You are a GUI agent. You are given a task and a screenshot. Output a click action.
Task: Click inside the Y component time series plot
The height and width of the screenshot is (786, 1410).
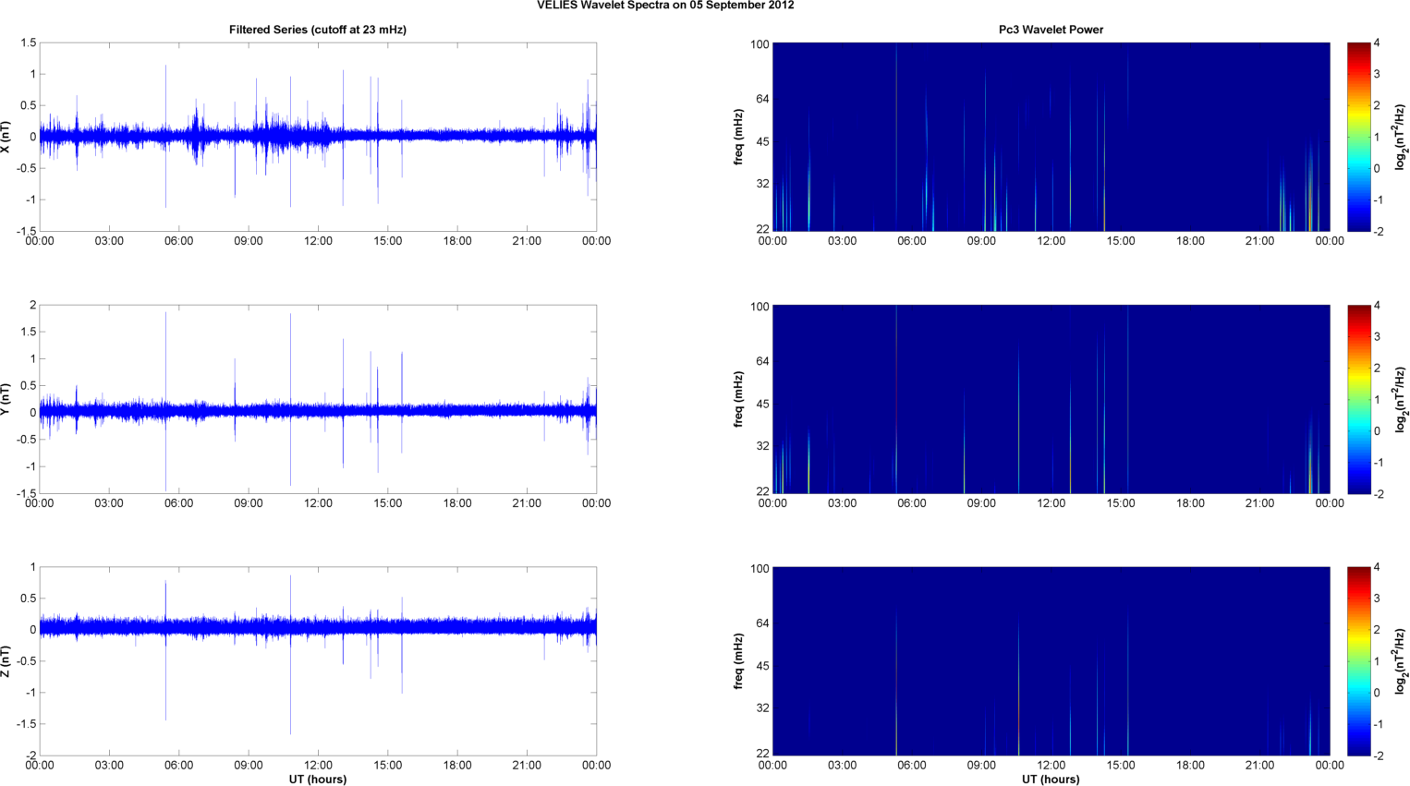coord(317,399)
